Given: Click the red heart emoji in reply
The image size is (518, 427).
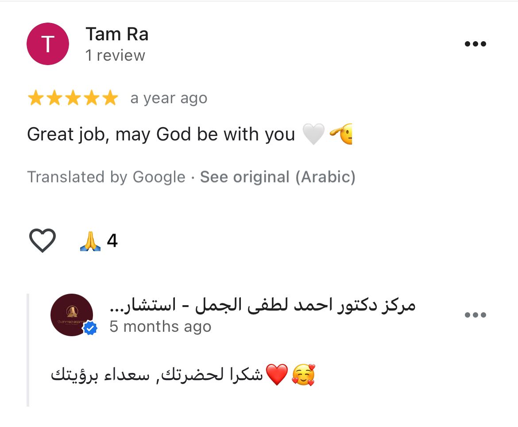Looking at the screenshot, I should click(277, 375).
